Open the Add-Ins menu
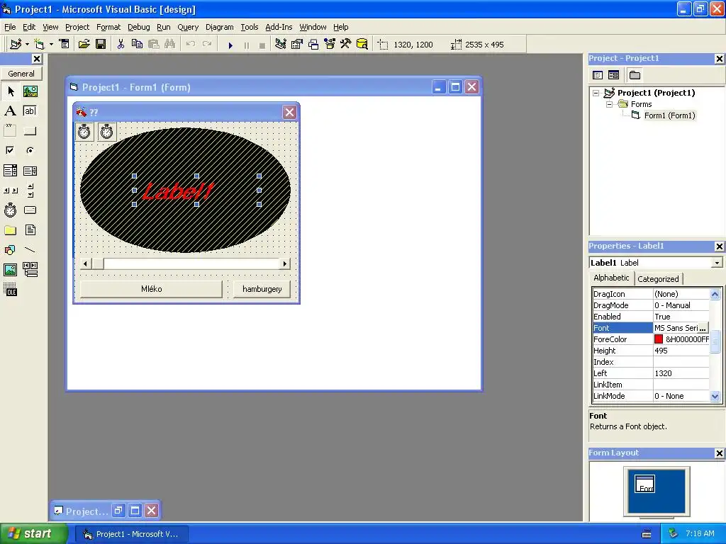The image size is (726, 544). point(279,27)
